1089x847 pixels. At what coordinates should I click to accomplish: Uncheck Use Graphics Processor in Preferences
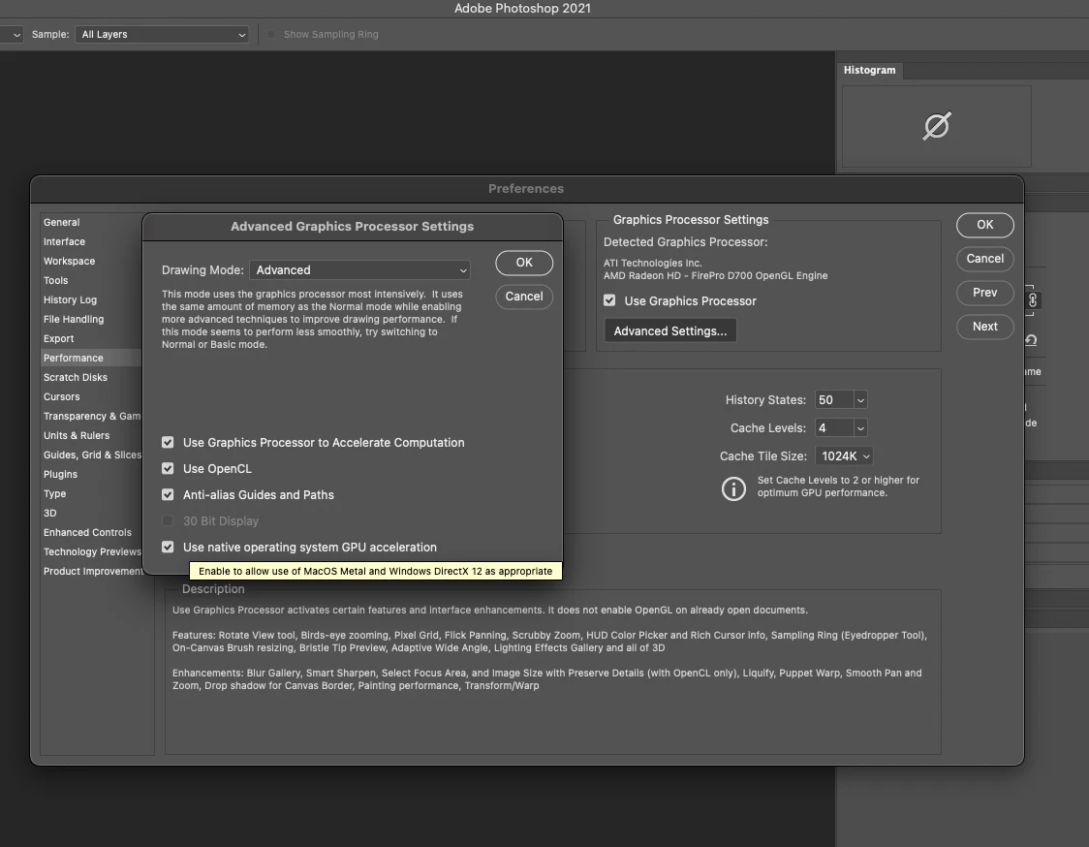pos(609,300)
